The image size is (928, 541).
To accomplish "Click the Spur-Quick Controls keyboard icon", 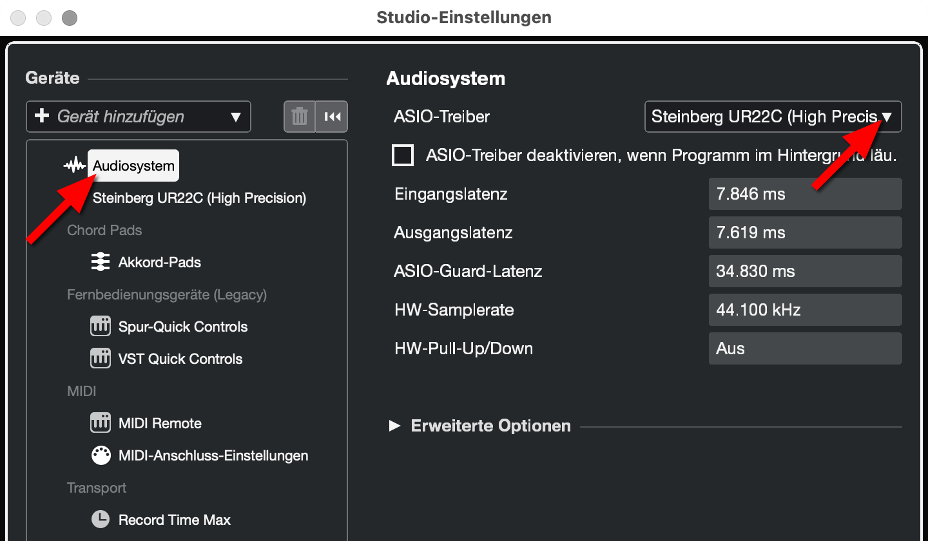I will tap(101, 326).
